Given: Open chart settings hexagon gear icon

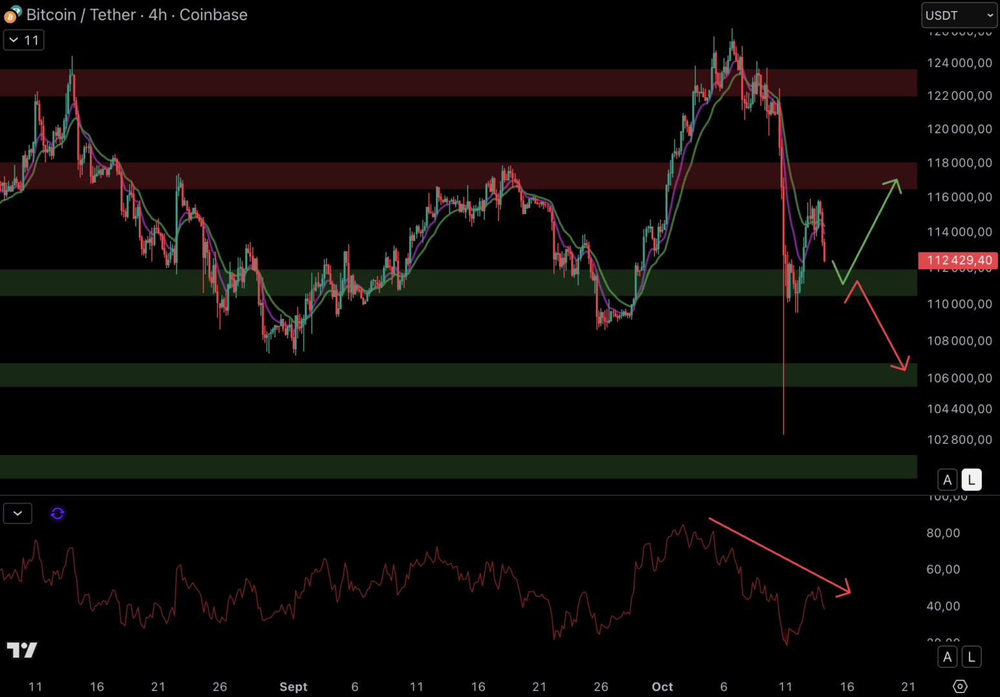Looking at the screenshot, I should tap(960, 686).
